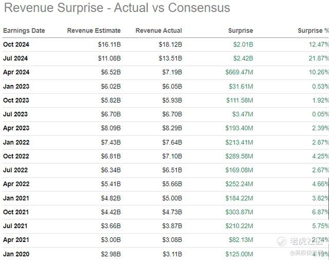The width and height of the screenshot is (329, 260).
Task: Click the Surprise % column header
Action: [313, 31]
